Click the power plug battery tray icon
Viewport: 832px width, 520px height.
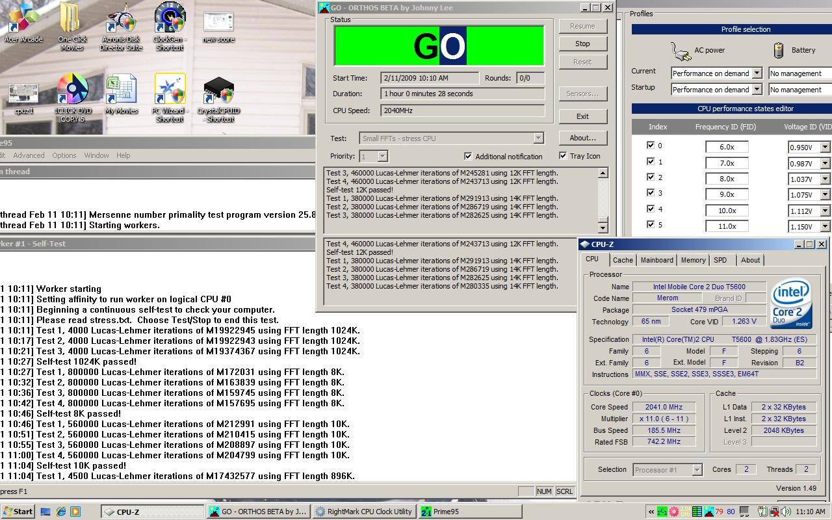tap(763, 512)
